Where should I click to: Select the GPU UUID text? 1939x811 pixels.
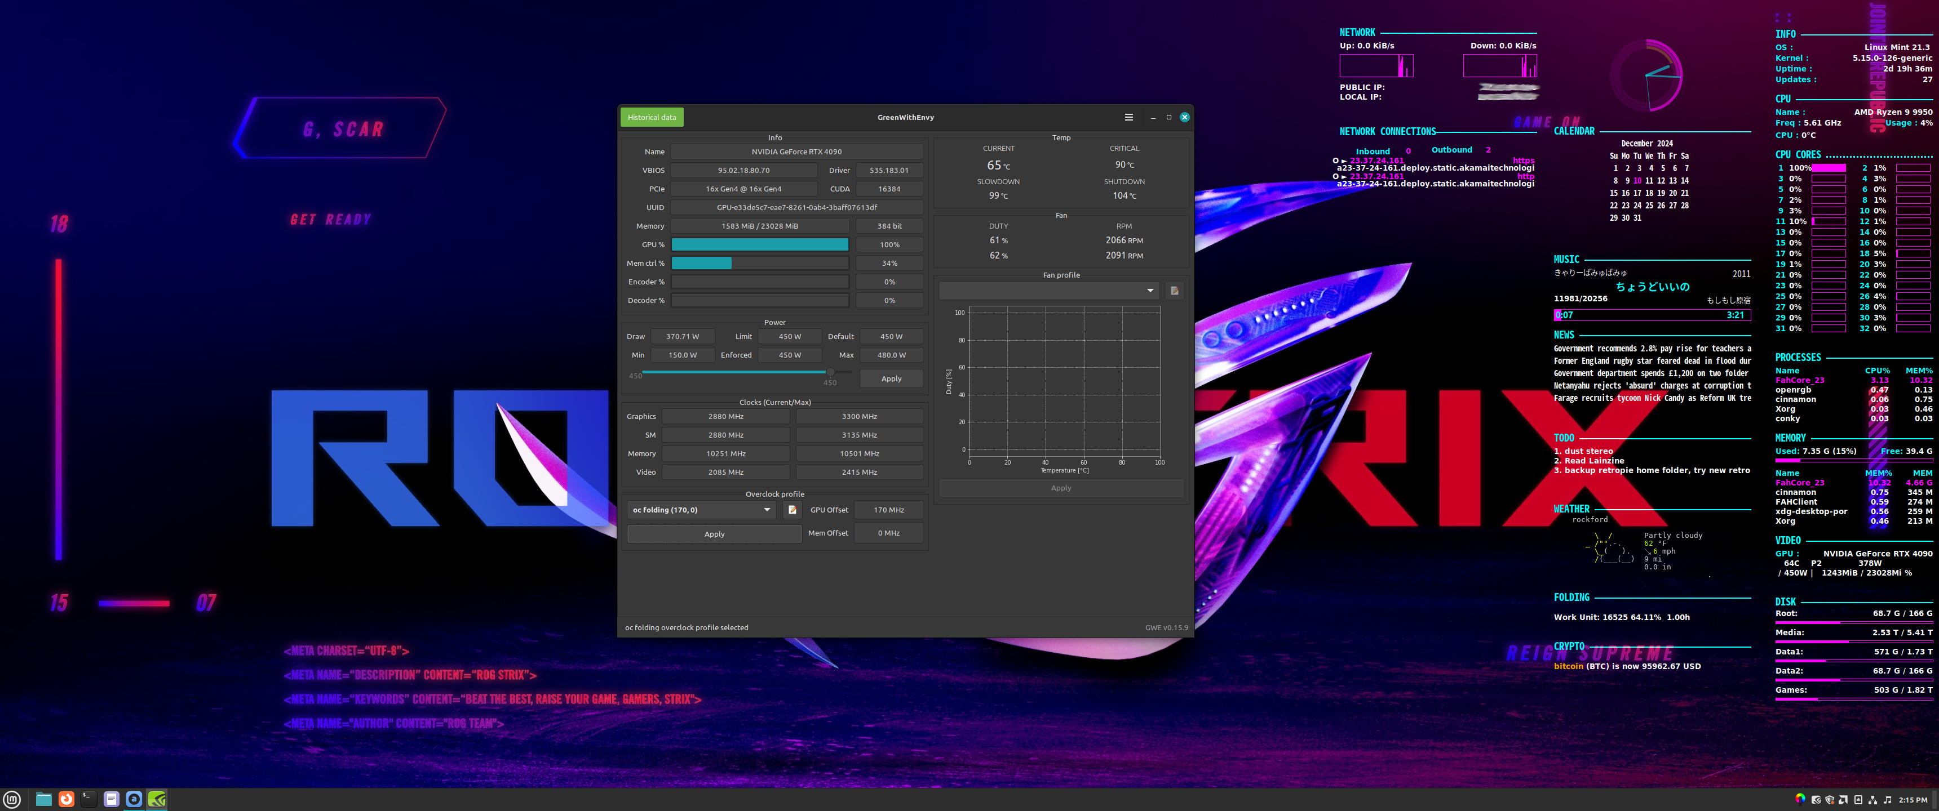(796, 208)
